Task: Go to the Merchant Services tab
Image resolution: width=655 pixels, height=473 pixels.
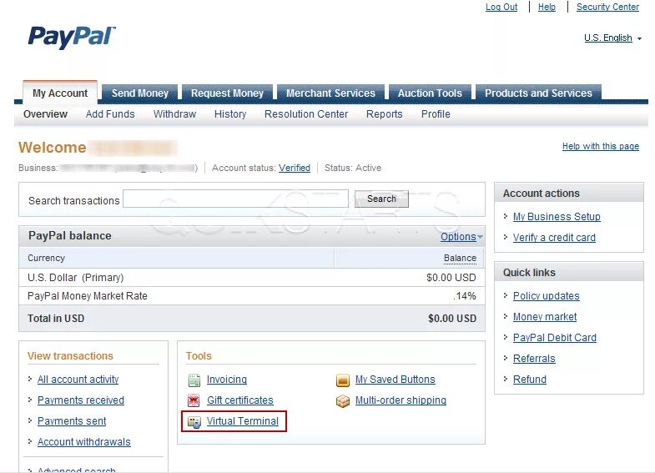Action: pos(331,93)
